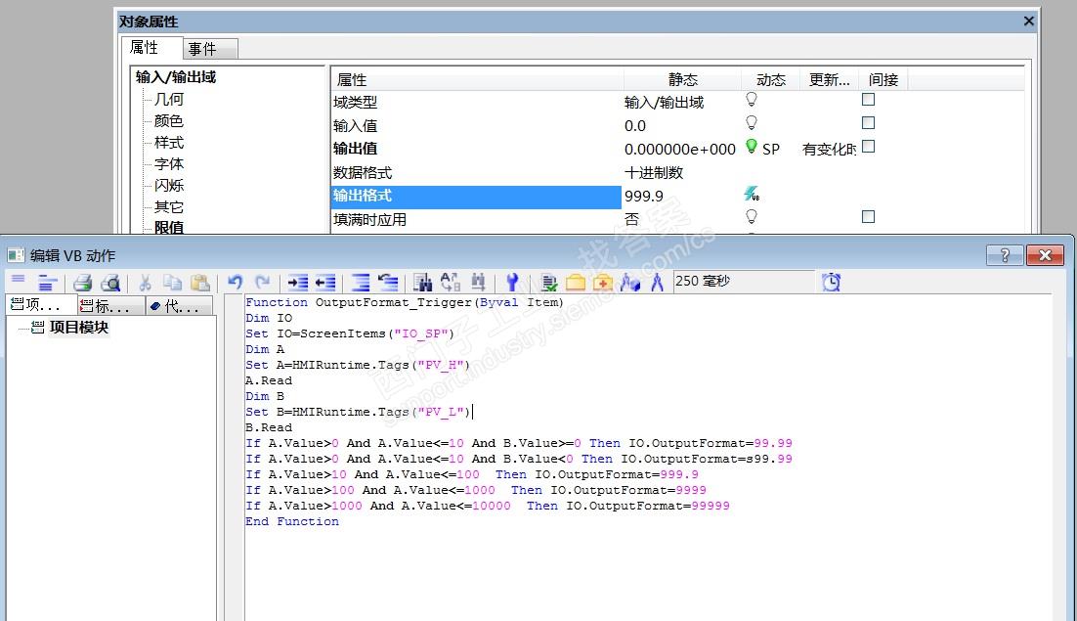
Task: Open the object selection icon
Action: pos(629,283)
